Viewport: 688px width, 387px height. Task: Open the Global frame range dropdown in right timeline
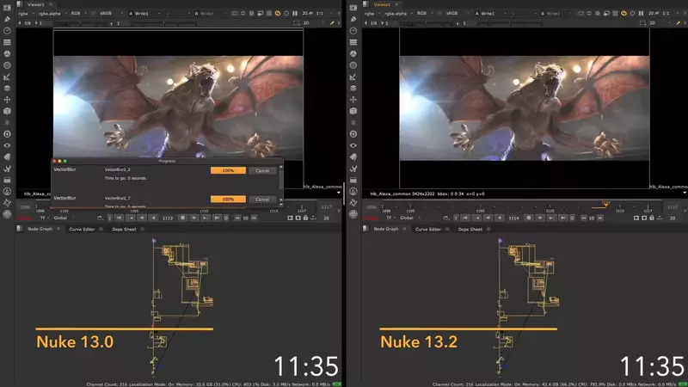click(x=410, y=218)
